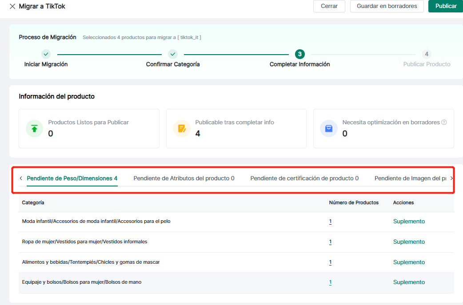Click step 4 circle Publicar Producto
The image size is (463, 305).
point(427,54)
